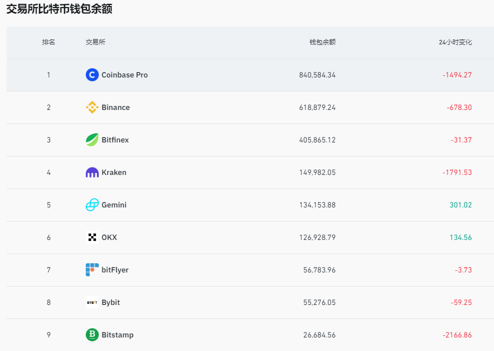Image resolution: width=494 pixels, height=351 pixels.
Task: Click the Gemini teal logo icon
Action: click(x=91, y=205)
